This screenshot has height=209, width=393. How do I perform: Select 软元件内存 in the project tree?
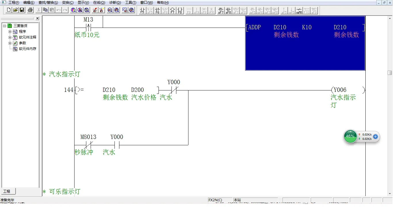[28, 49]
